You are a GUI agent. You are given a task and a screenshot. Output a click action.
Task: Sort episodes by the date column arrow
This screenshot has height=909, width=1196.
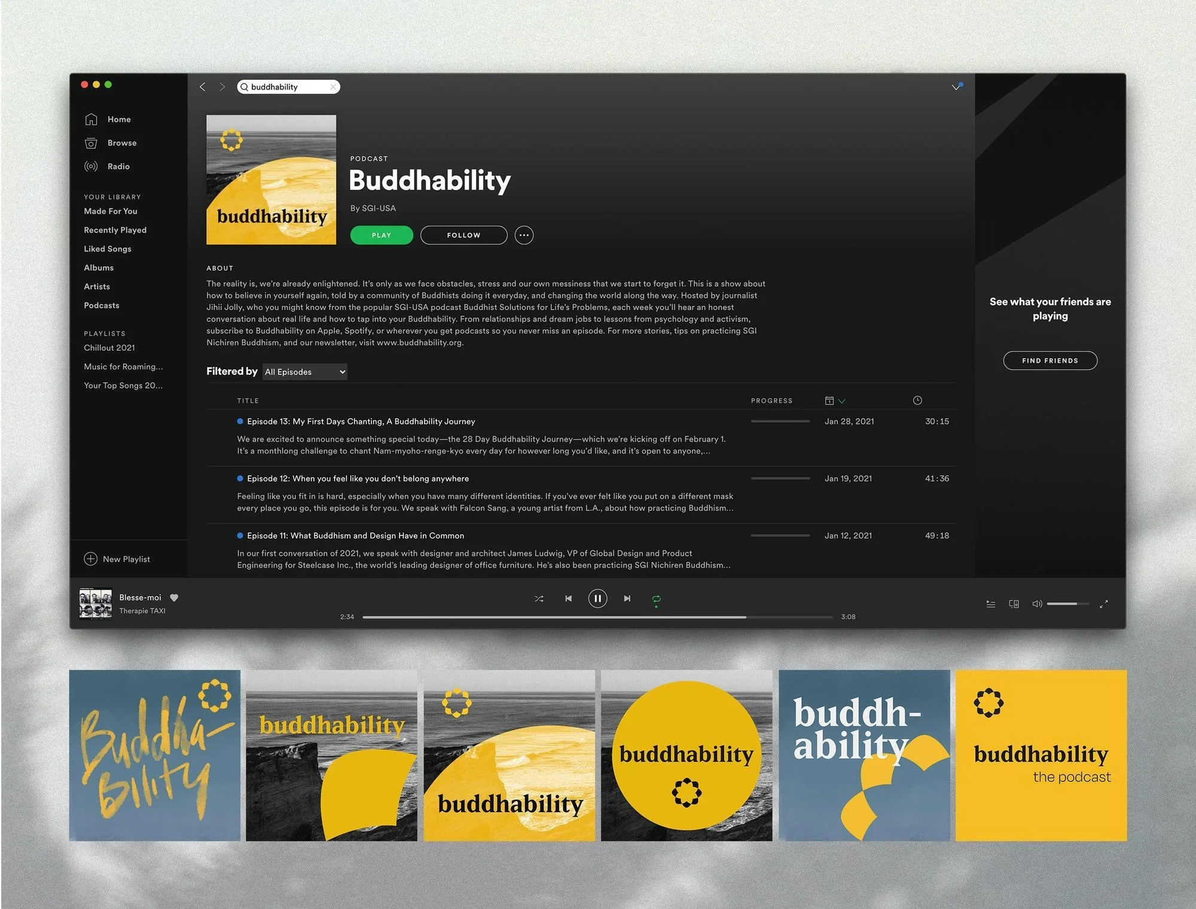click(x=842, y=401)
